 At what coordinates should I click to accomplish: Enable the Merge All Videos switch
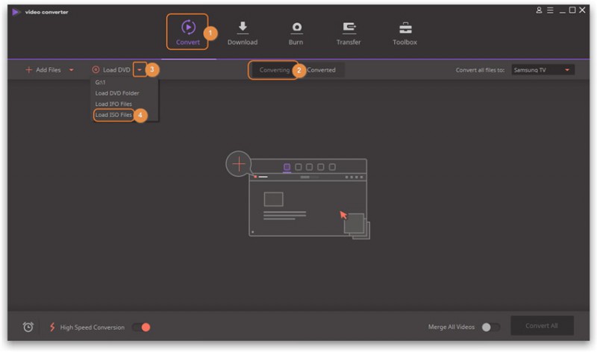(490, 327)
